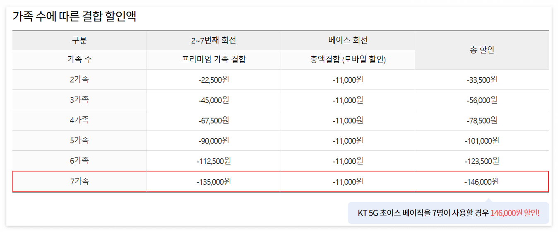Click the '-90,000원' premium discount cell
Viewport: 558px width, 232px height.
click(x=214, y=140)
